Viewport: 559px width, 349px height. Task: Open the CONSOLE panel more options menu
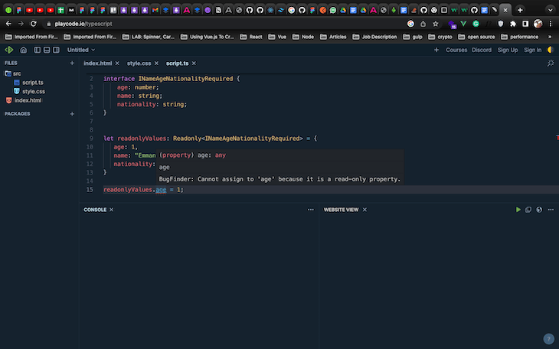(x=311, y=210)
